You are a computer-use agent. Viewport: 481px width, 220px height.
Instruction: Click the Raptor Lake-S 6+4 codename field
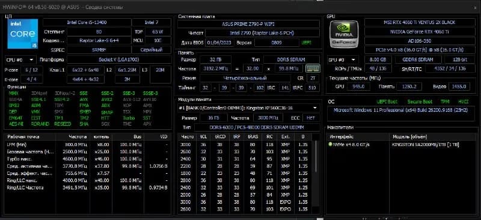pyautogui.click(x=99, y=40)
